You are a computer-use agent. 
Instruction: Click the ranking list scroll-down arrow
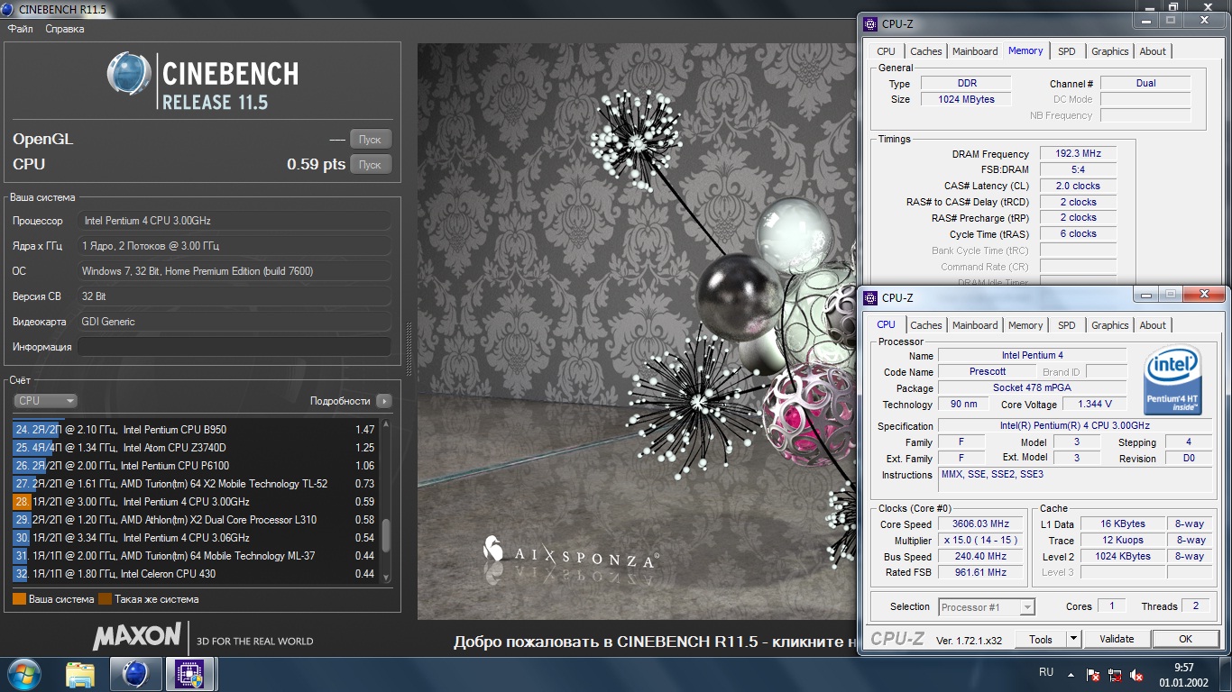[387, 578]
